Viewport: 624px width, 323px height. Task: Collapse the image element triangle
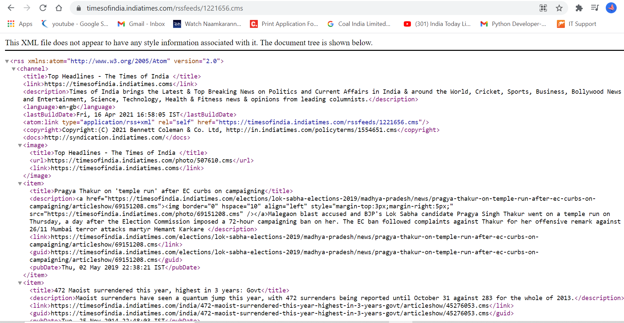pyautogui.click(x=20, y=145)
